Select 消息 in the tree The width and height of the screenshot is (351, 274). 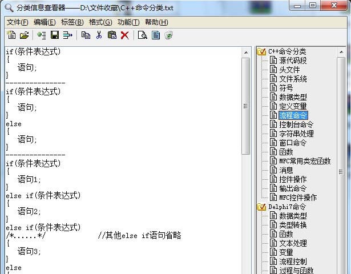point(286,170)
